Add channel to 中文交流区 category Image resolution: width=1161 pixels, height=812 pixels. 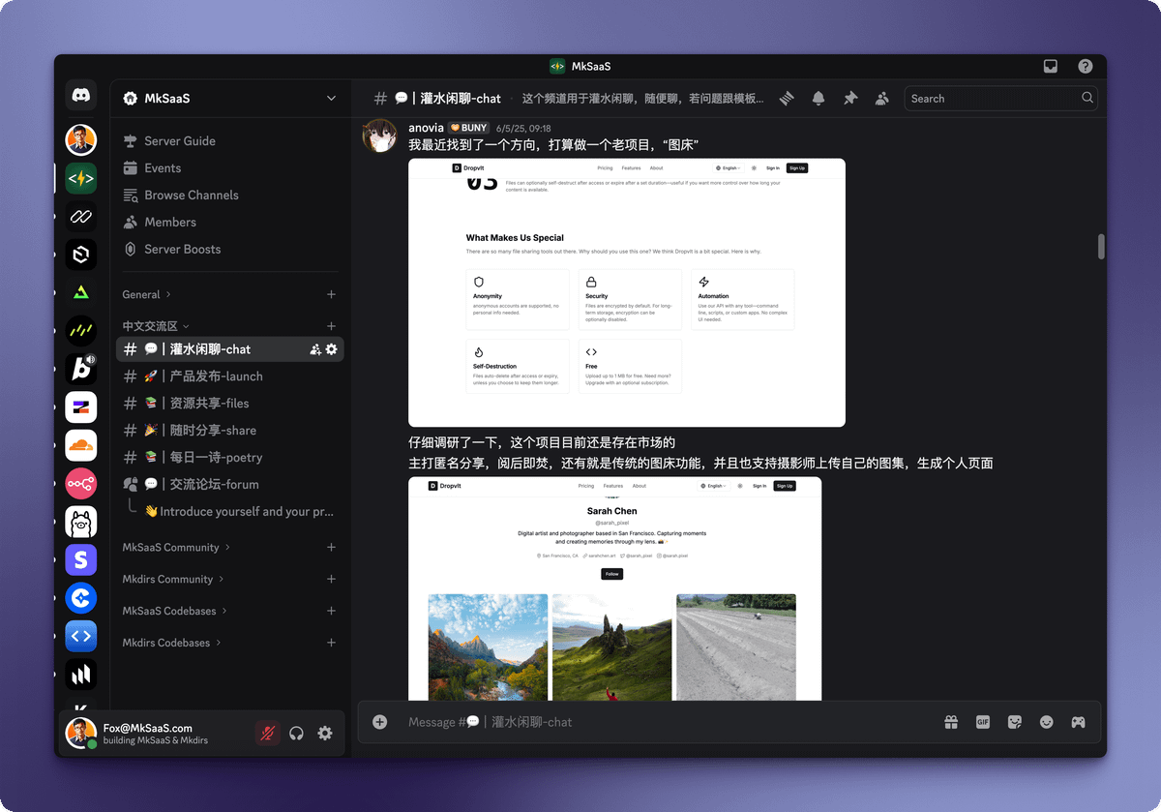pos(331,326)
